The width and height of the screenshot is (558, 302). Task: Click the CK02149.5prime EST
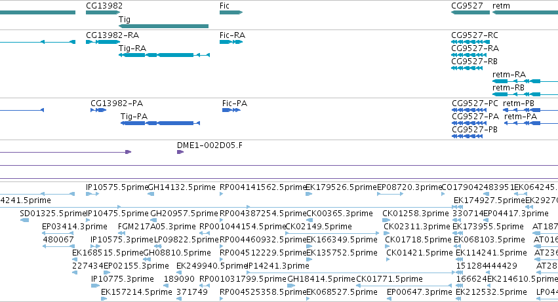tap(332, 233)
